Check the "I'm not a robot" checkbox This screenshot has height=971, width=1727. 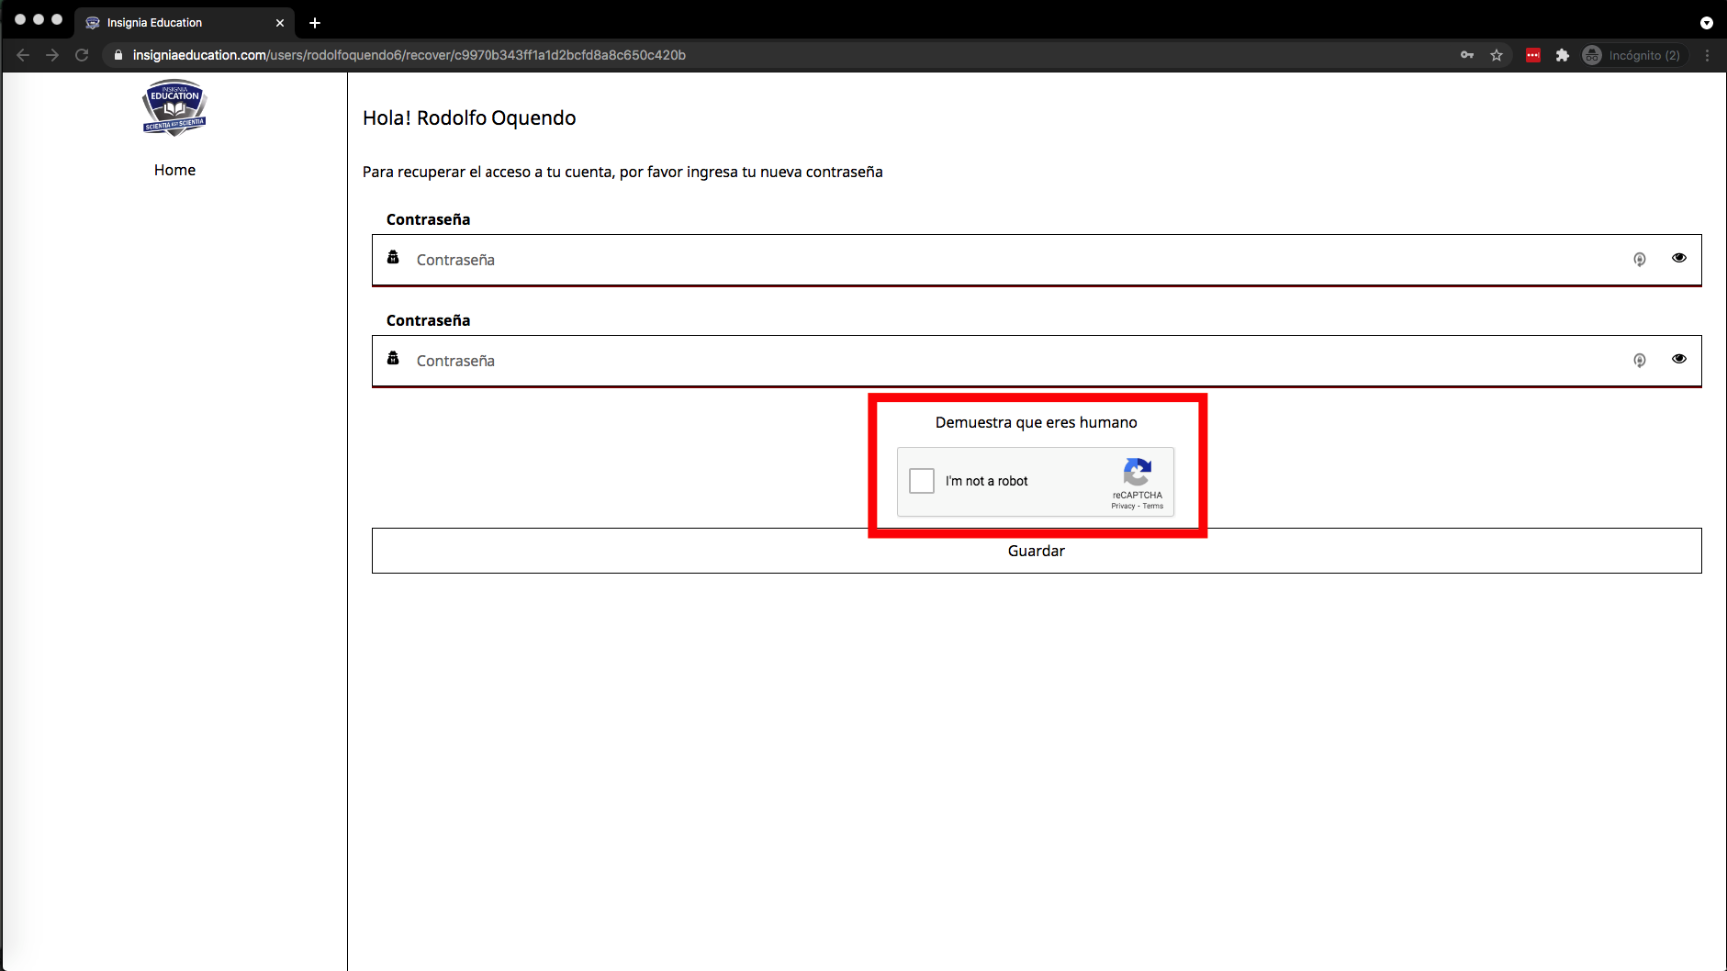pos(922,481)
